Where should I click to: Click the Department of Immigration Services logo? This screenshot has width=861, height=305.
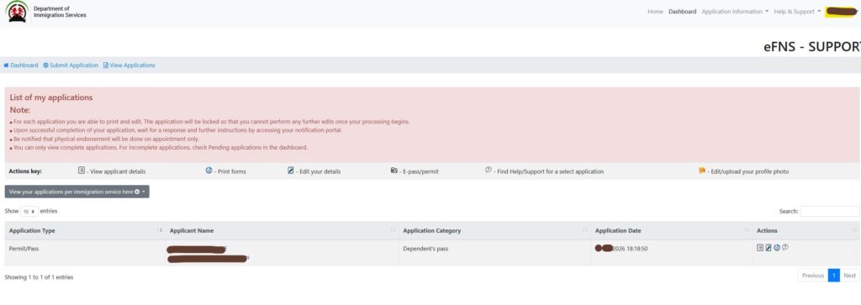click(17, 12)
